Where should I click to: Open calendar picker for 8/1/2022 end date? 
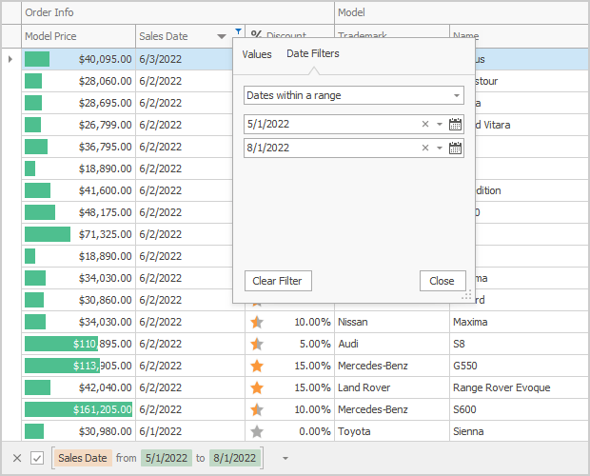click(x=455, y=148)
